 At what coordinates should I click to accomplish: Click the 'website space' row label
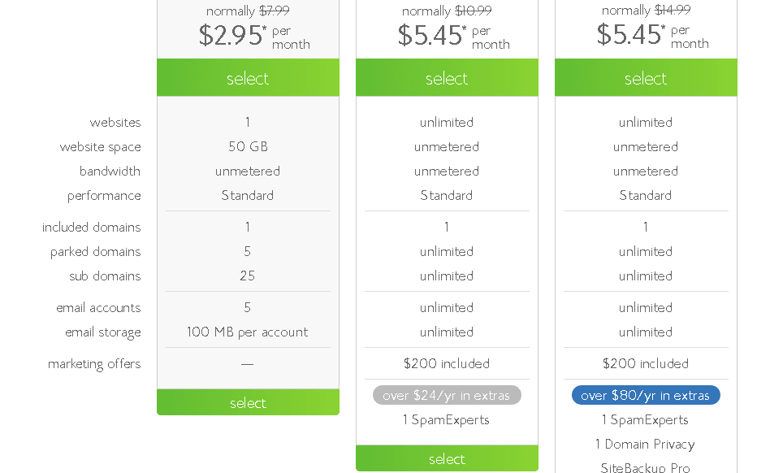point(101,147)
